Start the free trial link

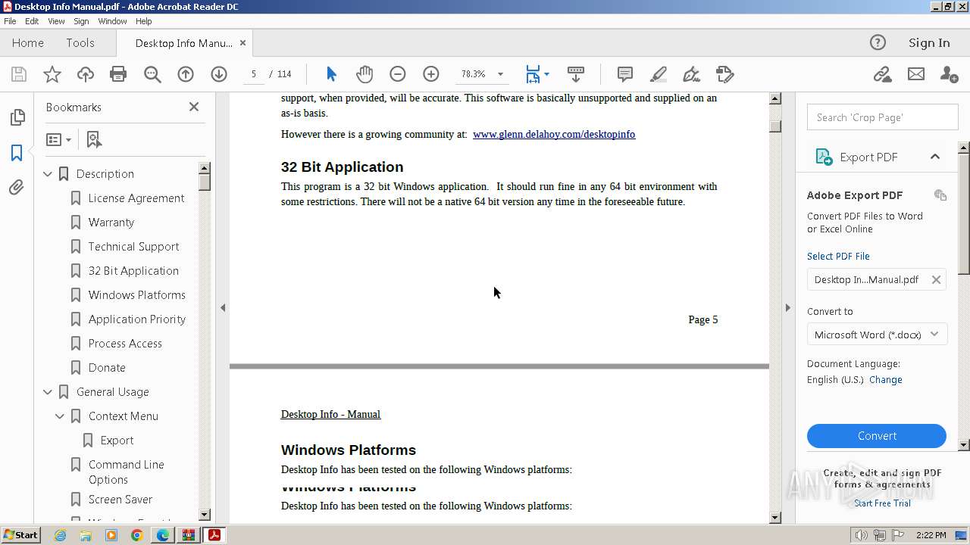tap(882, 503)
